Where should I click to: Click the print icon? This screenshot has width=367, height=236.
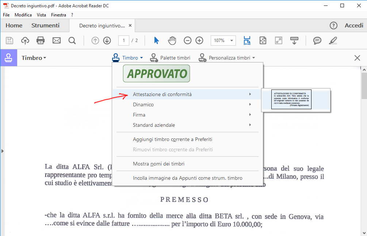[x=41, y=41]
